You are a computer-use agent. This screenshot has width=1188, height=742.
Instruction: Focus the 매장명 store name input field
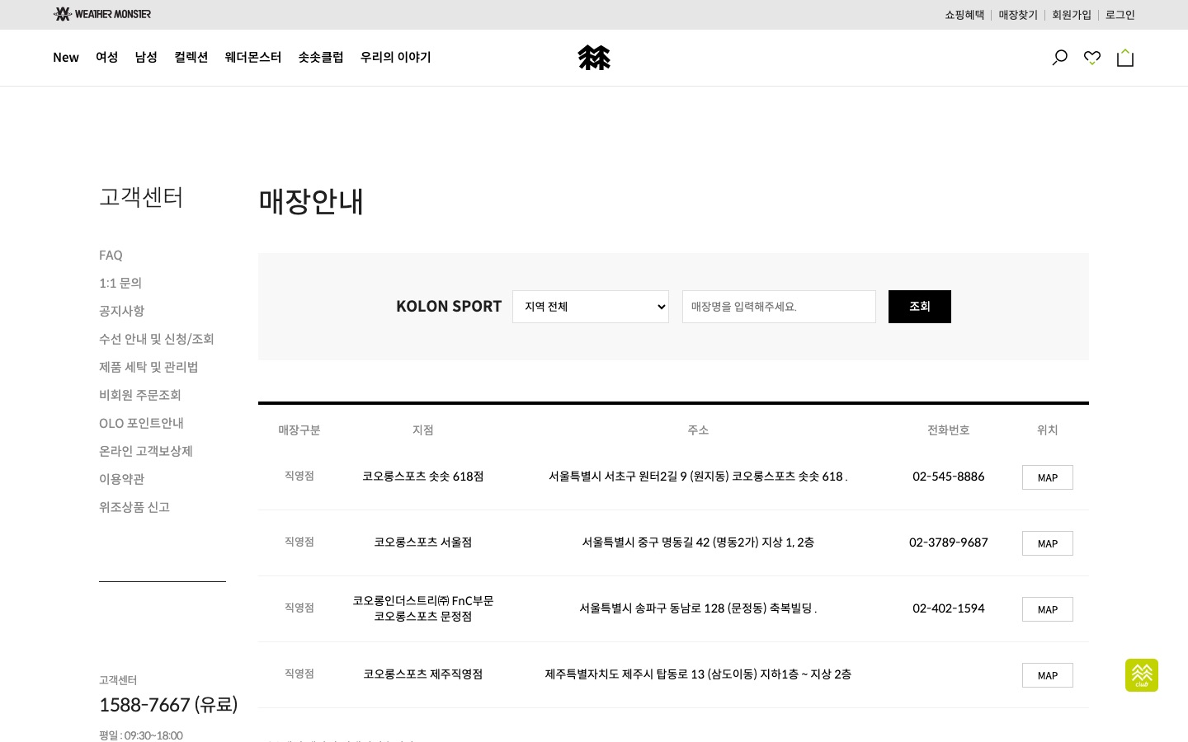779,307
